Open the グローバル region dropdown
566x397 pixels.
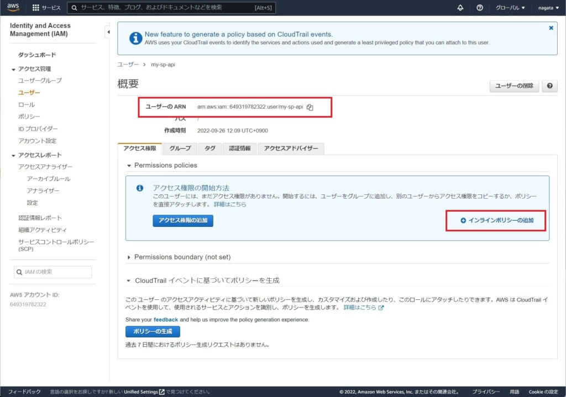coord(510,8)
